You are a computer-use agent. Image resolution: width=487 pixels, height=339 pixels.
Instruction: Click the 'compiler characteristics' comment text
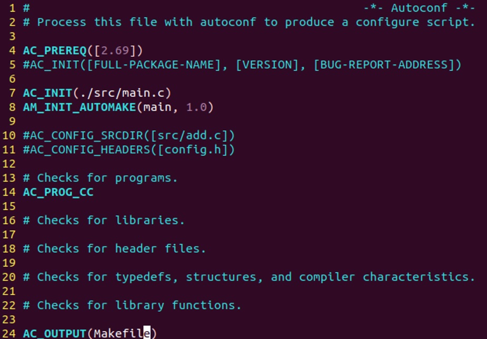387,277
